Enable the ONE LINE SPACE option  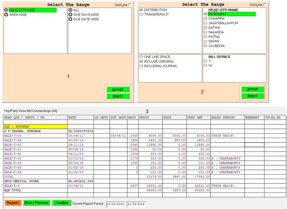tap(141, 57)
